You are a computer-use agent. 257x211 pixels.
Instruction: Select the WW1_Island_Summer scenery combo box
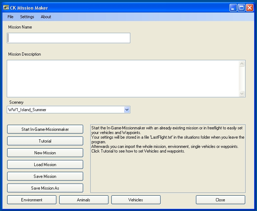[x=69, y=110]
